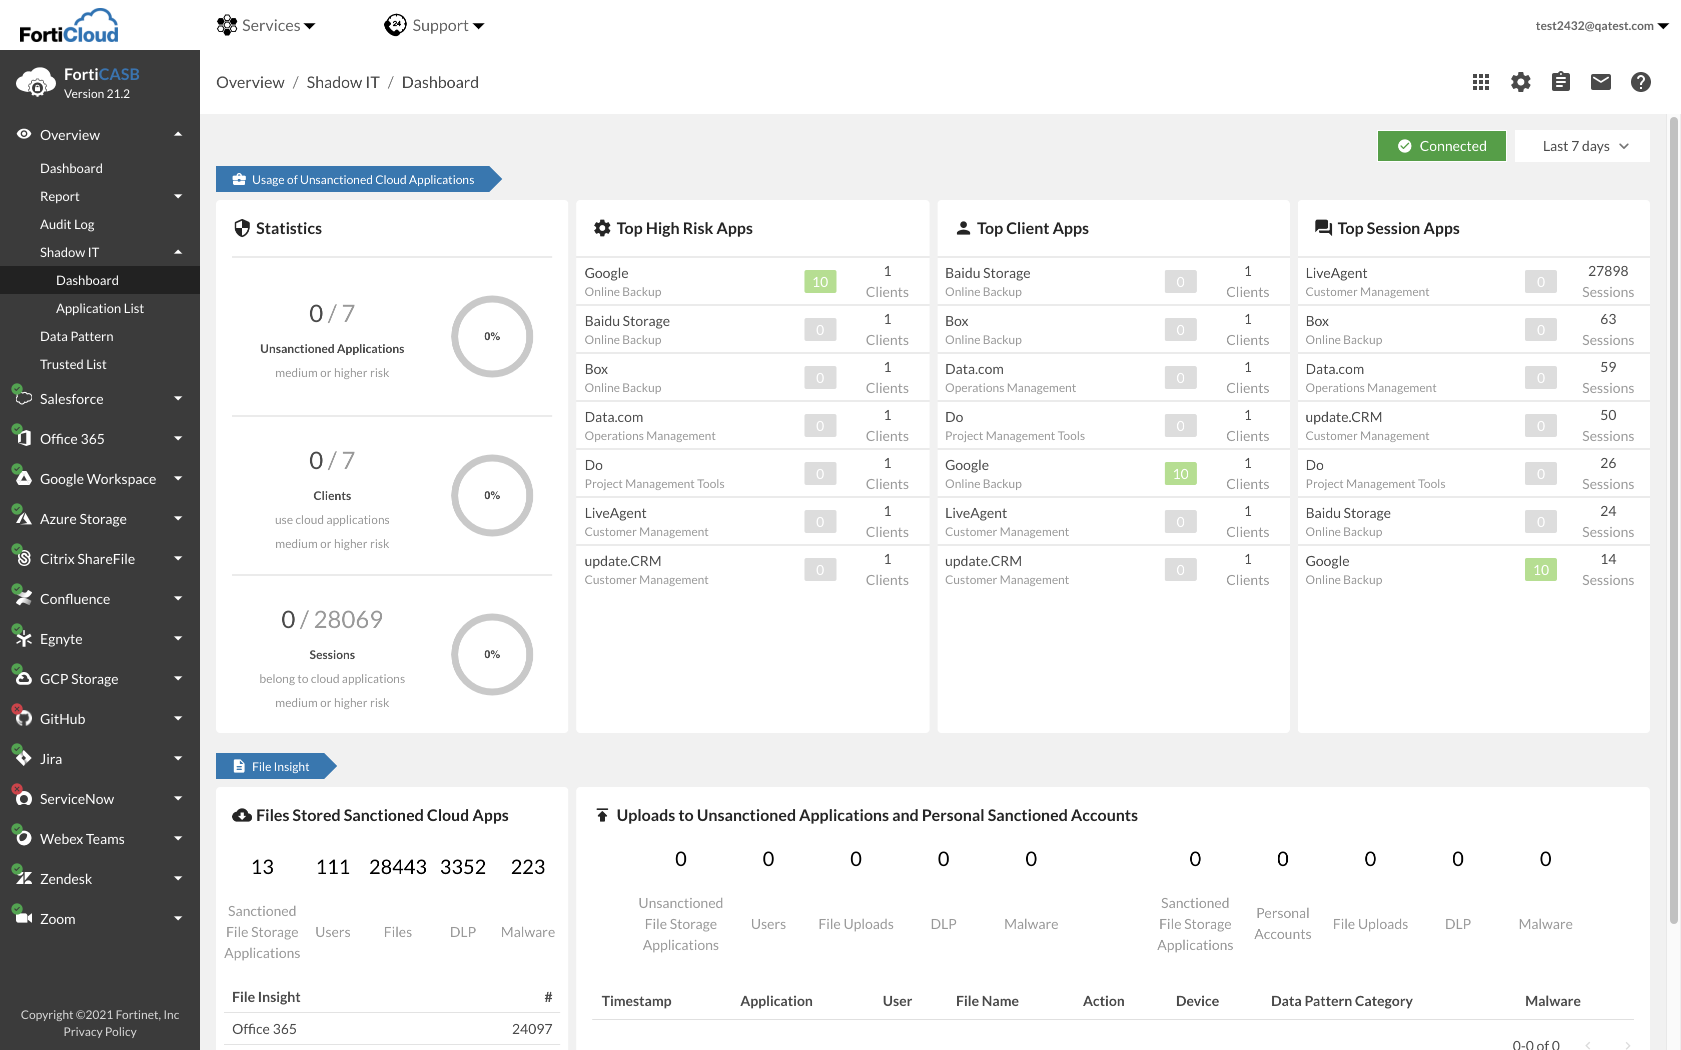1681x1050 pixels.
Task: Open the mail envelope icon
Action: pyautogui.click(x=1600, y=82)
